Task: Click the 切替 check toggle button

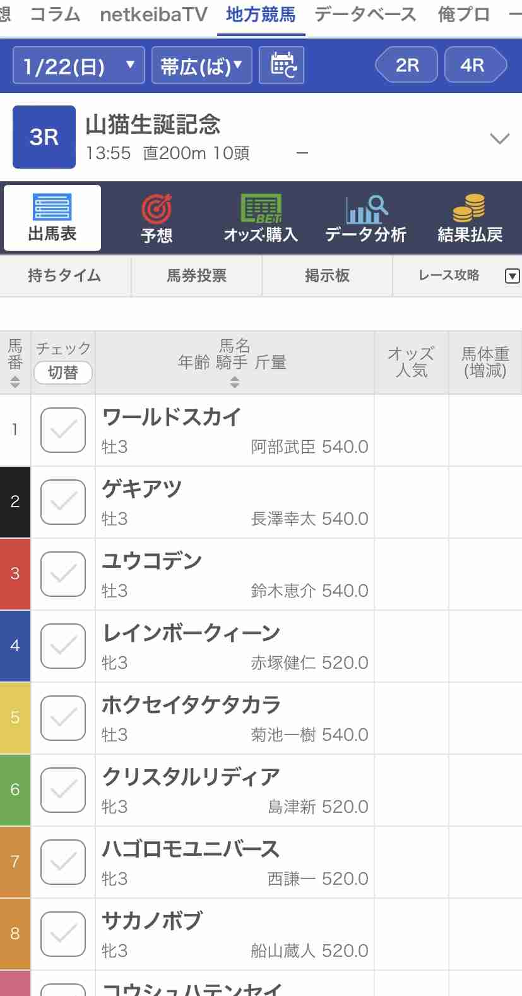Action: [x=63, y=373]
